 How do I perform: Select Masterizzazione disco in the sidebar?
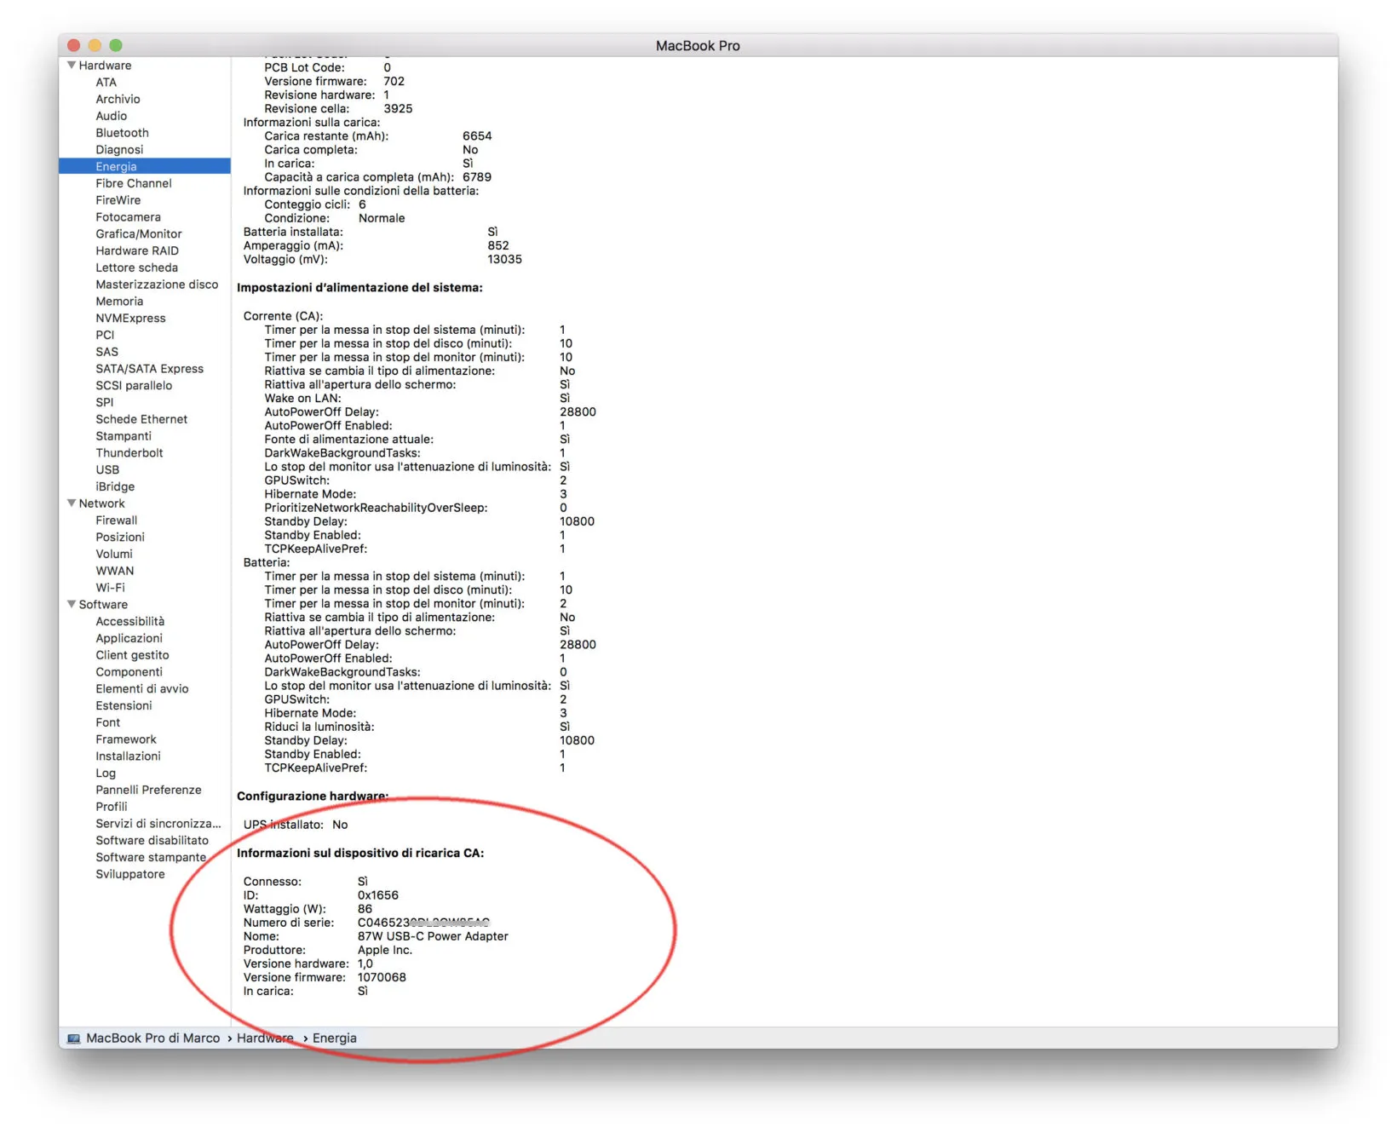tap(157, 285)
